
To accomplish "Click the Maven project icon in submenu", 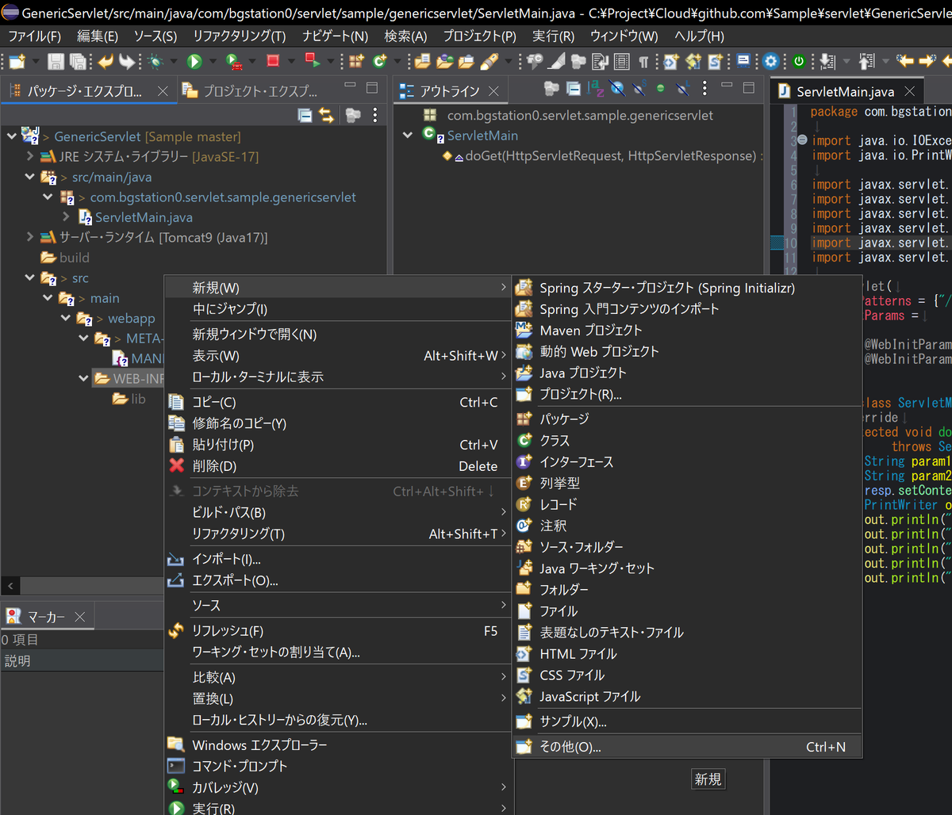I will pos(524,330).
